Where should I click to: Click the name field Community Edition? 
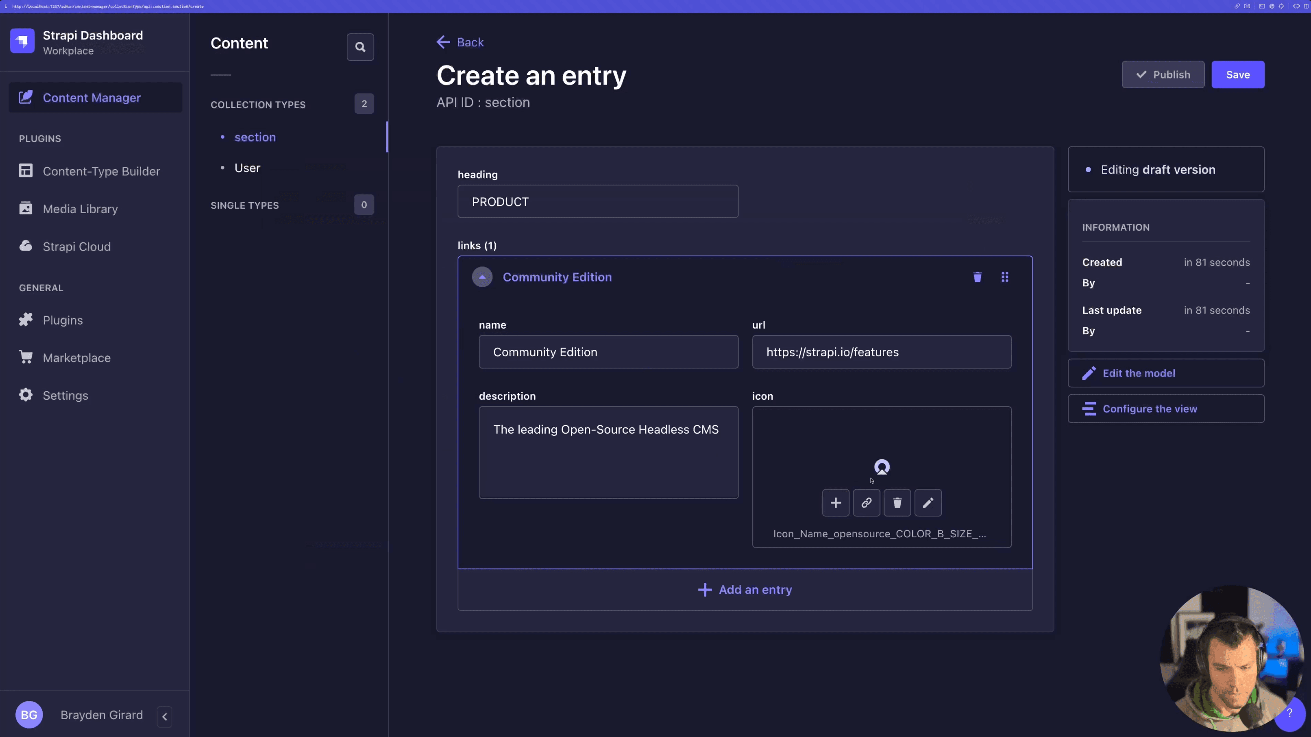(608, 352)
